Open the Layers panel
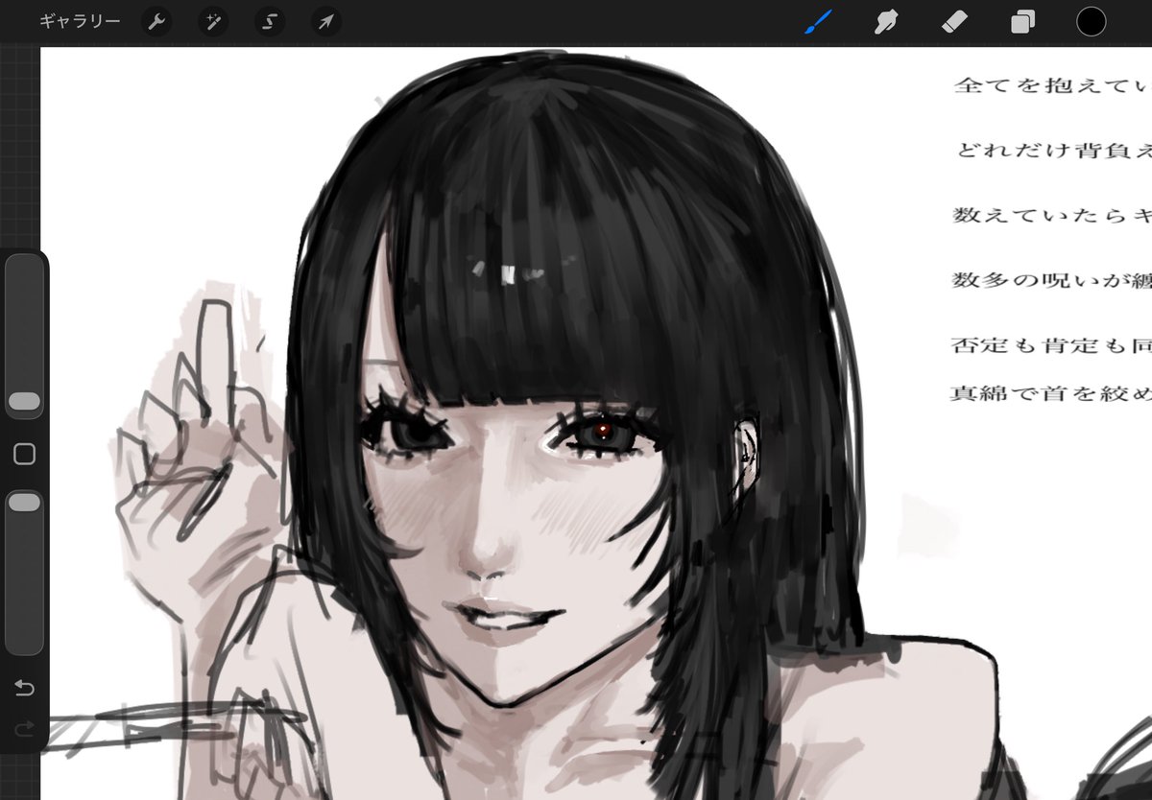Viewport: 1152px width, 800px height. pyautogui.click(x=1022, y=21)
